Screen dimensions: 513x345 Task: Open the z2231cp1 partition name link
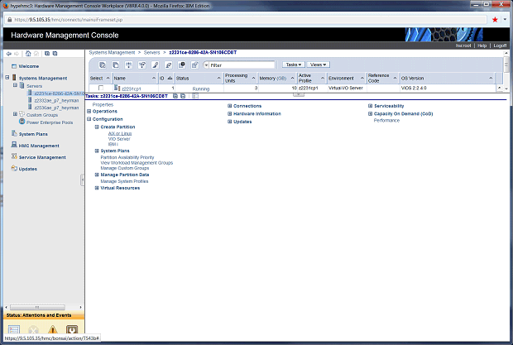(x=132, y=89)
